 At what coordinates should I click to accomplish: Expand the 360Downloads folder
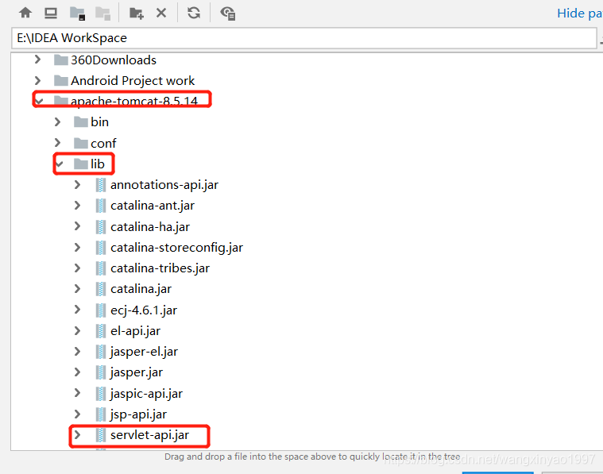(x=37, y=60)
